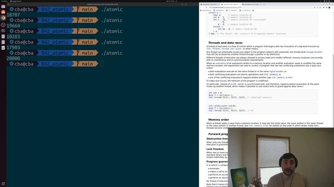Follow std::memory_order link under Memory order heading
The width and height of the screenshot is (334, 187).
[259, 126]
